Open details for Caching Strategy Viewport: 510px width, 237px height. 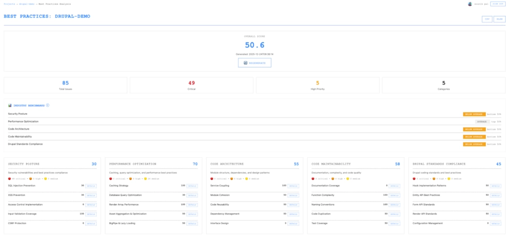192,186
